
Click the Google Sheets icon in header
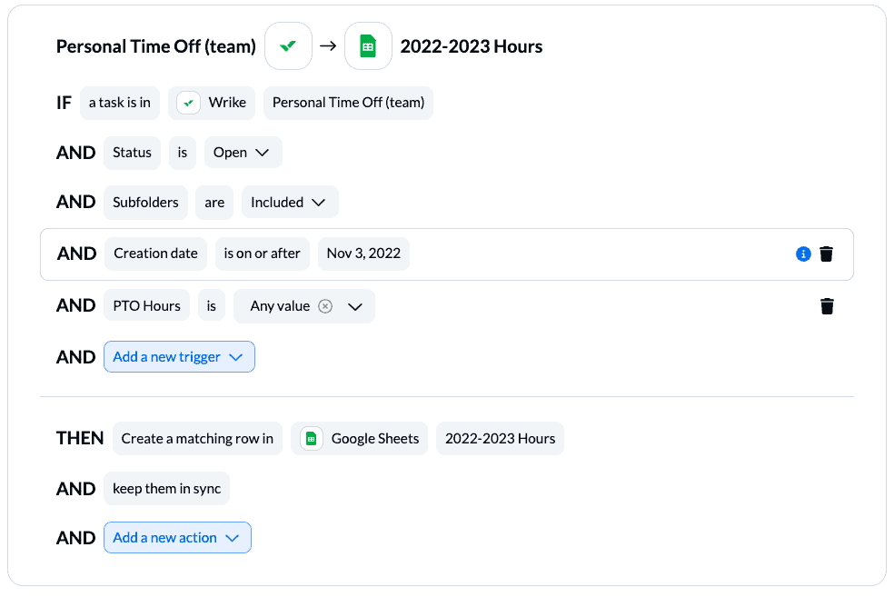(368, 46)
